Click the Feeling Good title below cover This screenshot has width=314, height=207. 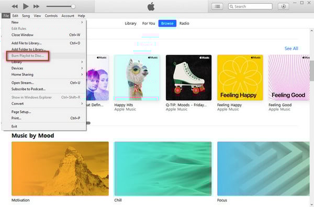coord(280,105)
